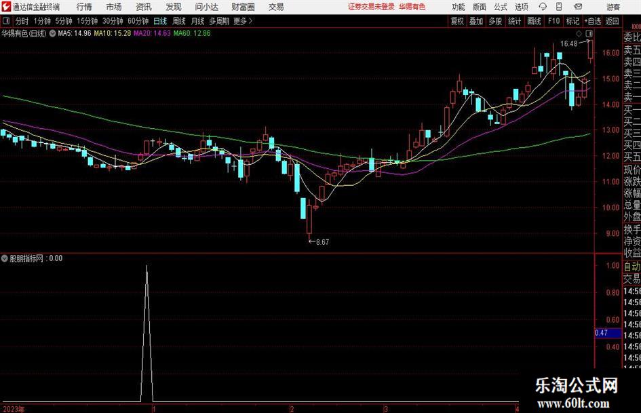Image resolution: width=641 pixels, height=413 pixels.
Task: Open the 版面 menu
Action: (479, 7)
